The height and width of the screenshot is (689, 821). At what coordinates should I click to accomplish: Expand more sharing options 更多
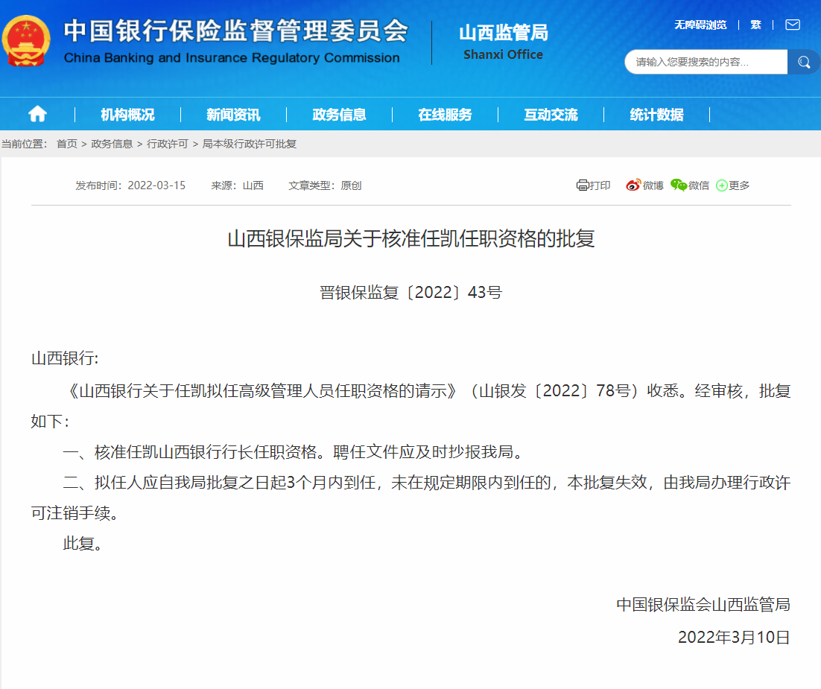pyautogui.click(x=733, y=185)
